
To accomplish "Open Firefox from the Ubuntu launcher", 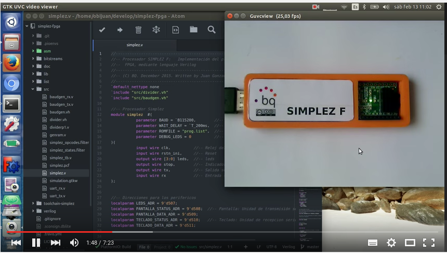I will [x=11, y=63].
